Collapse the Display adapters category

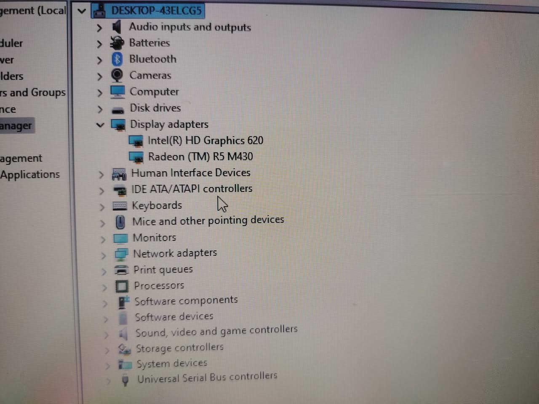pos(100,125)
